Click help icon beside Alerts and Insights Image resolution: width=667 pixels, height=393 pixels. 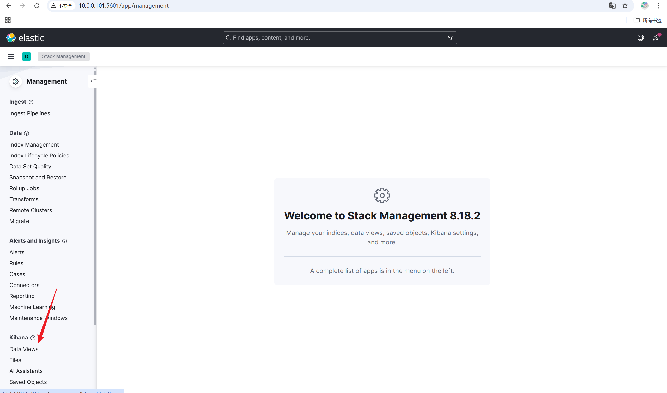coord(65,241)
